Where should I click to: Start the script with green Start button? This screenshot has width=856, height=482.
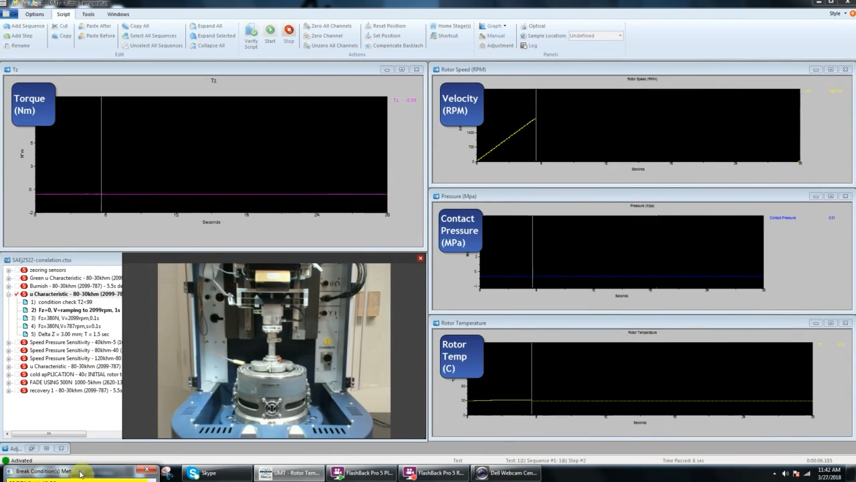pyautogui.click(x=270, y=34)
